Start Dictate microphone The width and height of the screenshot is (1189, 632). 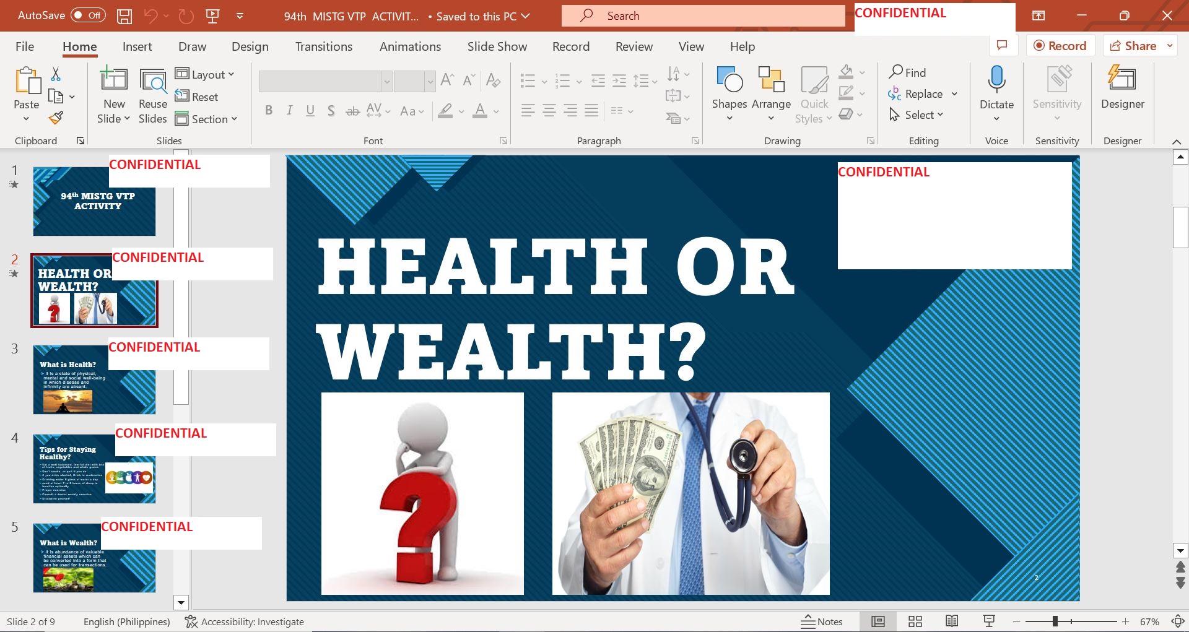(x=996, y=80)
